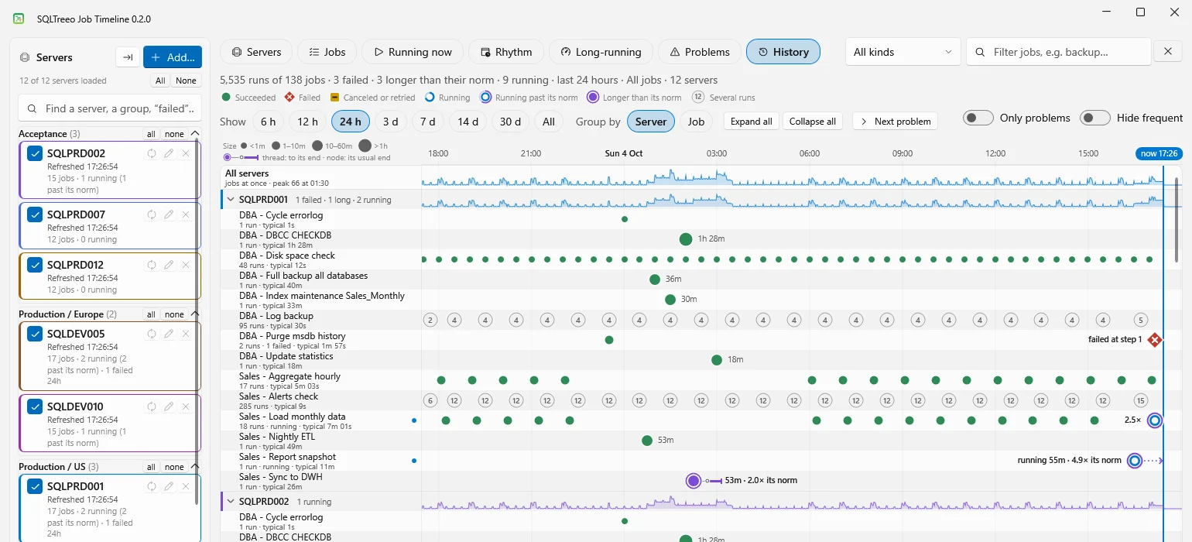Remove server SQLDEV005

[x=186, y=334]
